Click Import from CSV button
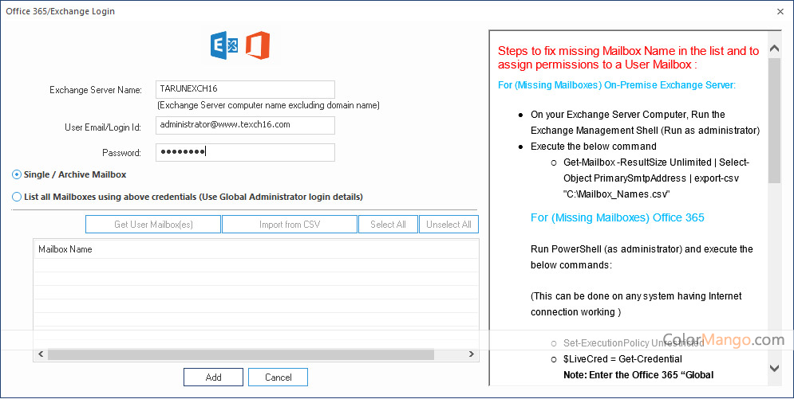 coord(289,225)
